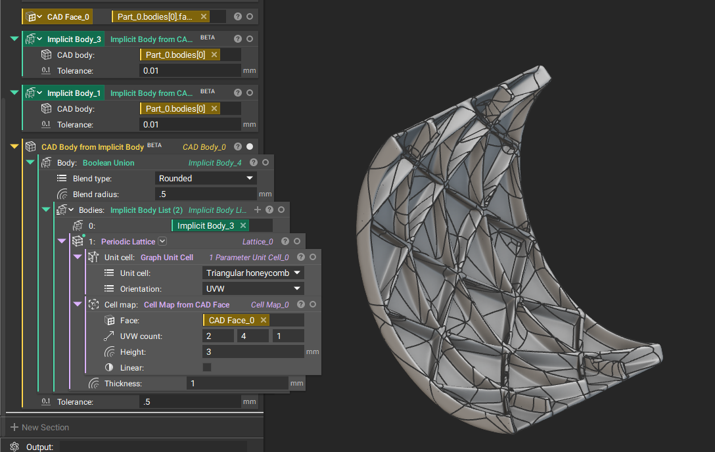The height and width of the screenshot is (452, 715).
Task: Click Tolerance field of Implicit Body_3
Action: [190, 71]
